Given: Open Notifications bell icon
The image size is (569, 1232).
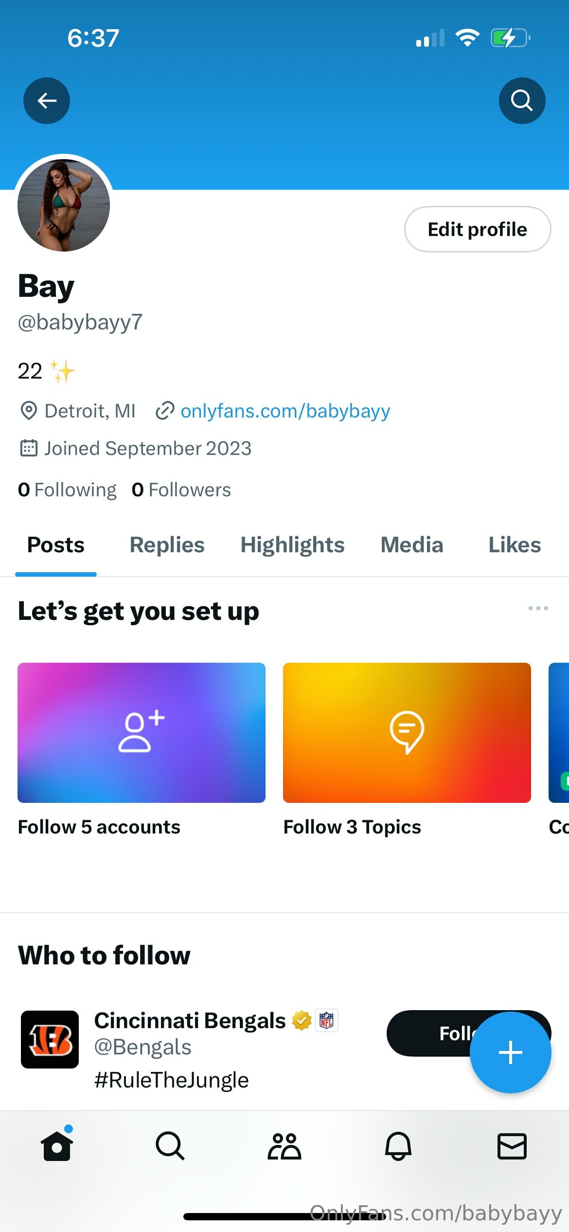Looking at the screenshot, I should coord(398,1146).
